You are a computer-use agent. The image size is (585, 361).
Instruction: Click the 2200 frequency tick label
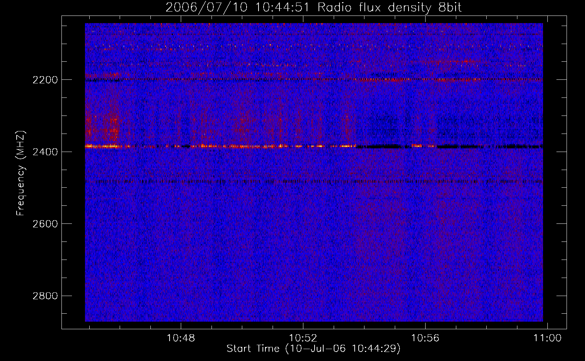[45, 80]
